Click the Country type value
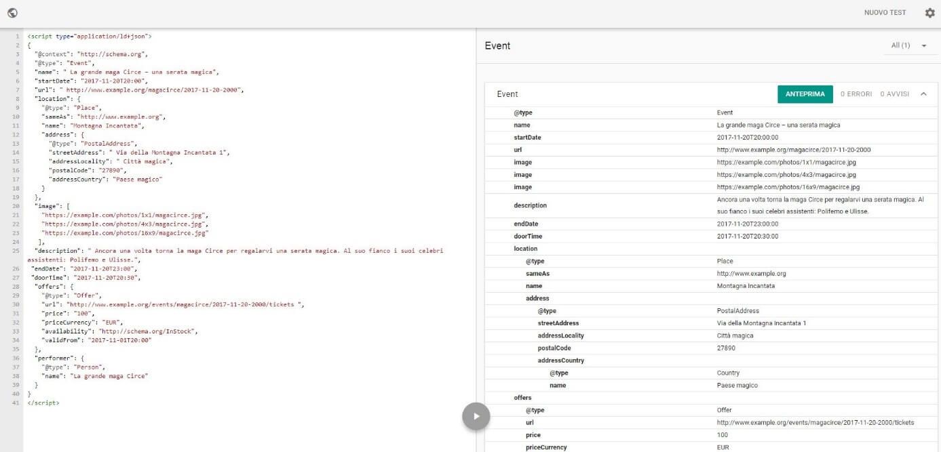Image resolution: width=941 pixels, height=452 pixels. (728, 373)
